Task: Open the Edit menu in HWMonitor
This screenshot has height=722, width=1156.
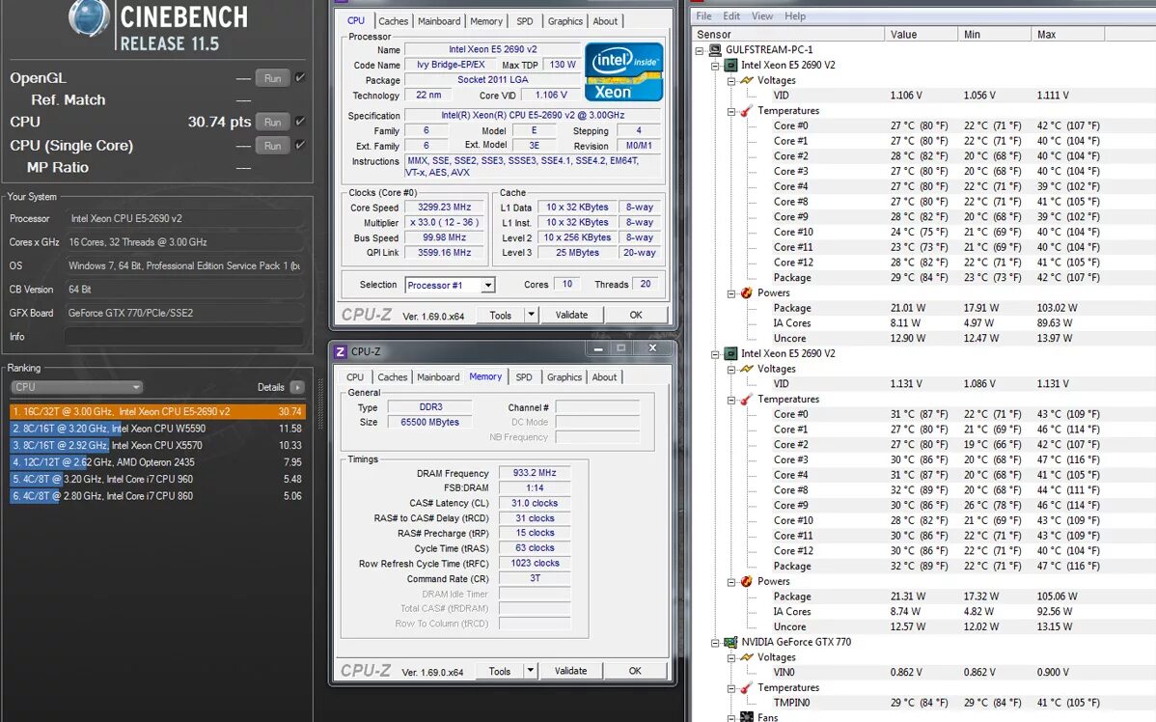Action: pyautogui.click(x=731, y=16)
